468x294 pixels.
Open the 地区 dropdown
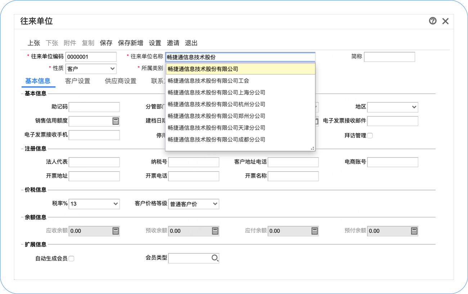click(x=392, y=107)
